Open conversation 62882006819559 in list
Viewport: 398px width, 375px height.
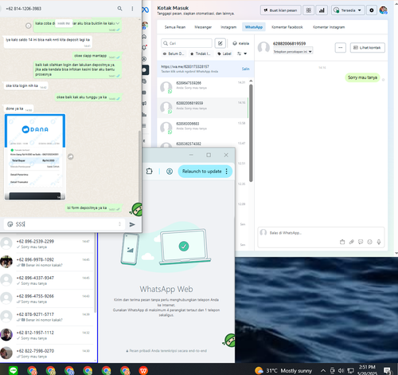203,108
